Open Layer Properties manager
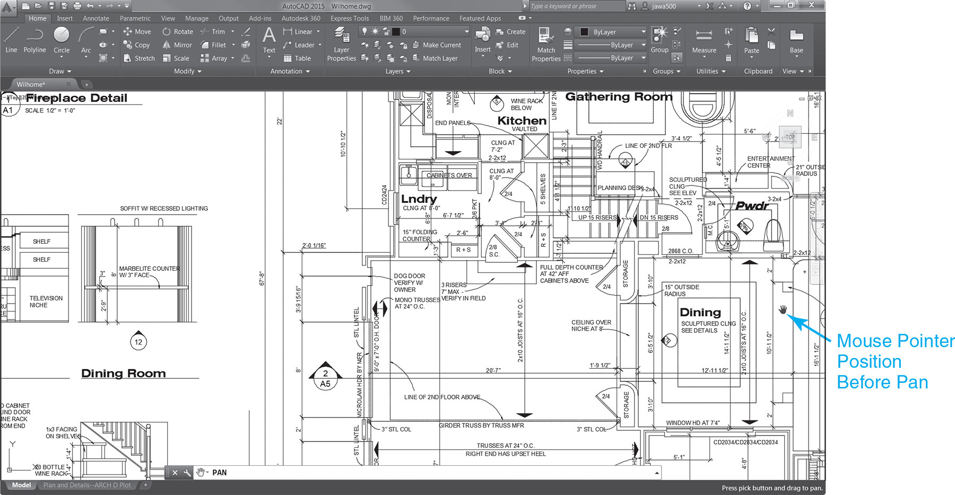Viewport: 955px width, 495px height. tap(341, 45)
